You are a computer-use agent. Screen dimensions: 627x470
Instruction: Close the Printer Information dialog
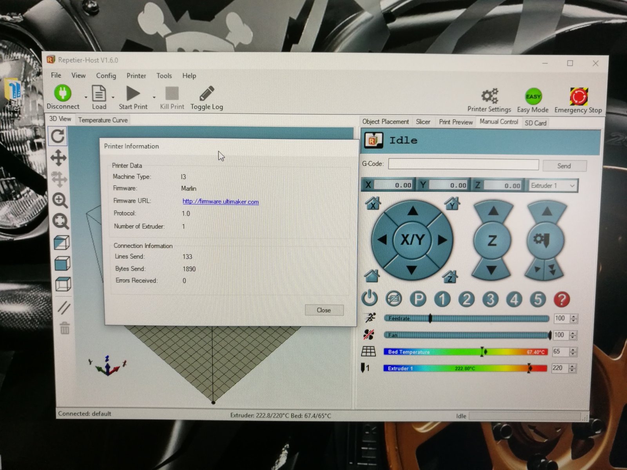point(324,310)
